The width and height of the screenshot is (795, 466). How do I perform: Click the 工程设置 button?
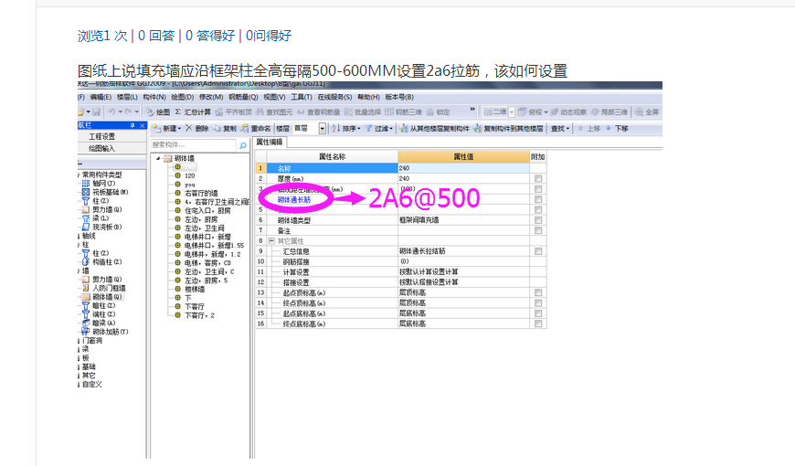[102, 136]
